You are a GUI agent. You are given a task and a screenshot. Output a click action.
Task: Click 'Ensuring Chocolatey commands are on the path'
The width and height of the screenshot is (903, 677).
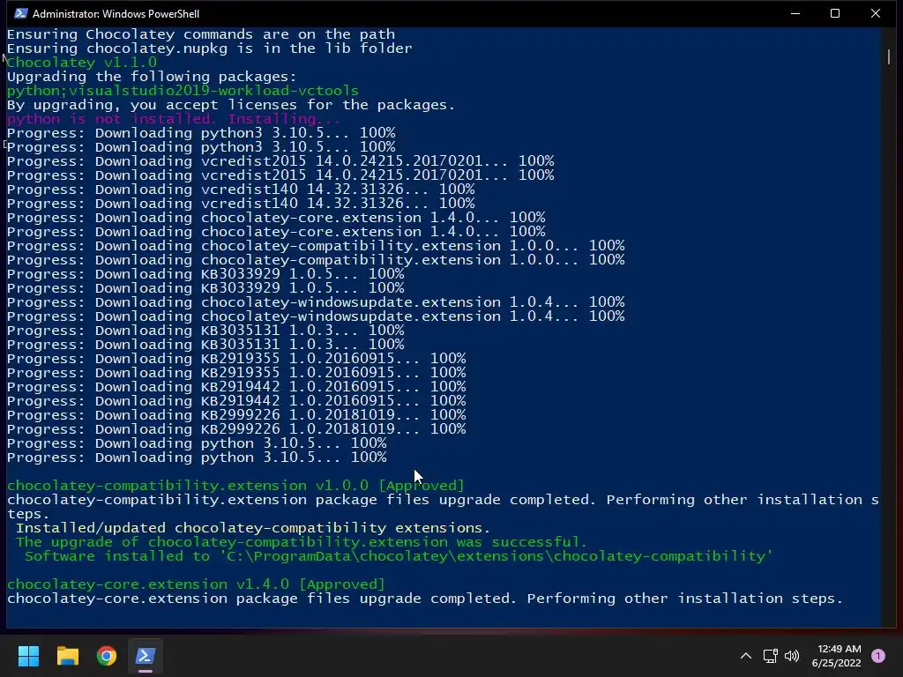click(201, 34)
